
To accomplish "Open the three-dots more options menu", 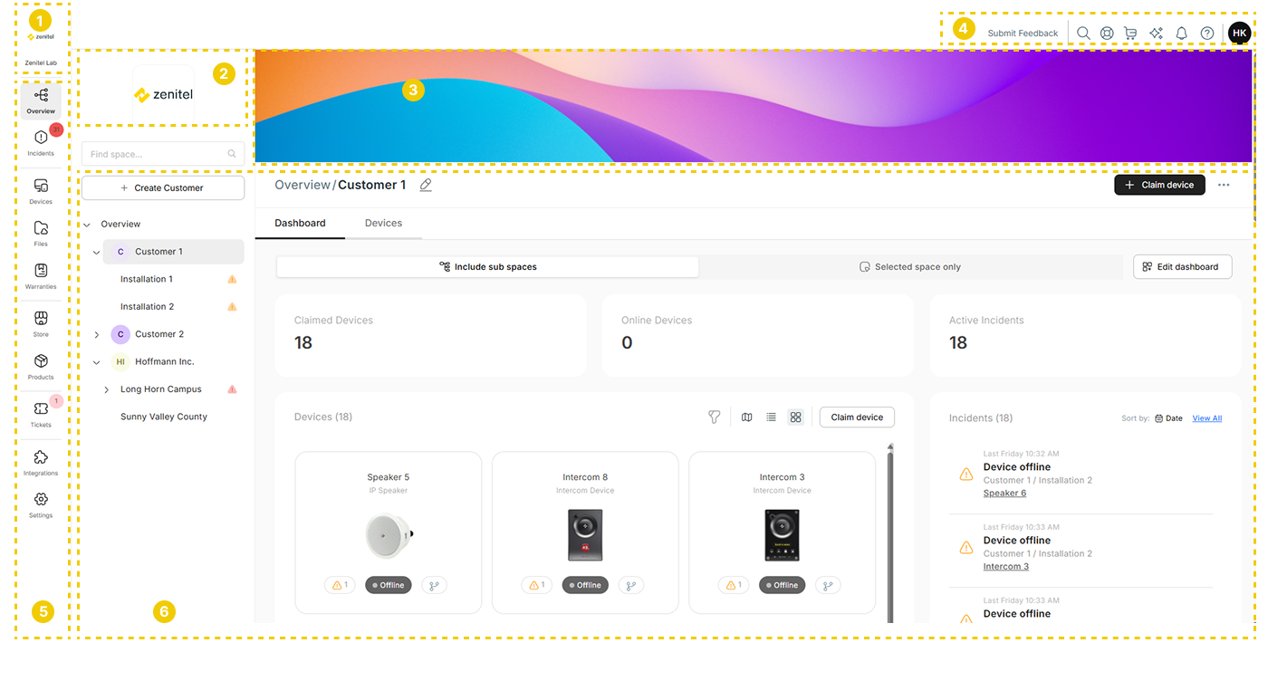I will pyautogui.click(x=1224, y=185).
